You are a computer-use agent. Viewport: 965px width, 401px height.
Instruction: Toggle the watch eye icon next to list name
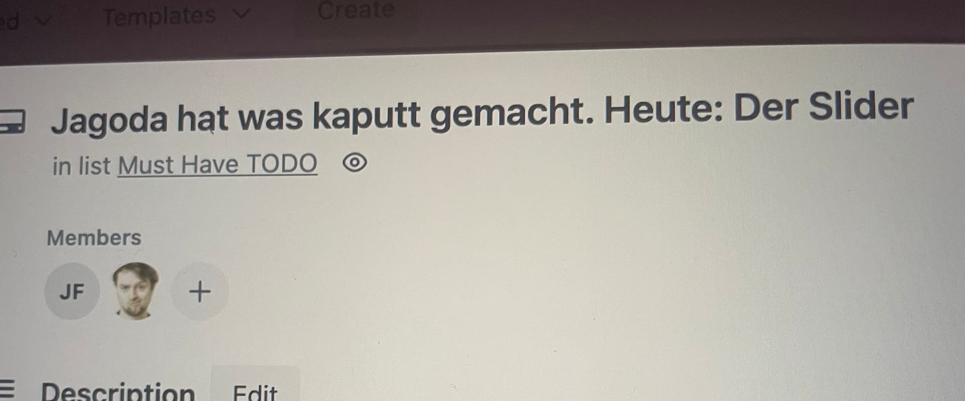[x=355, y=163]
